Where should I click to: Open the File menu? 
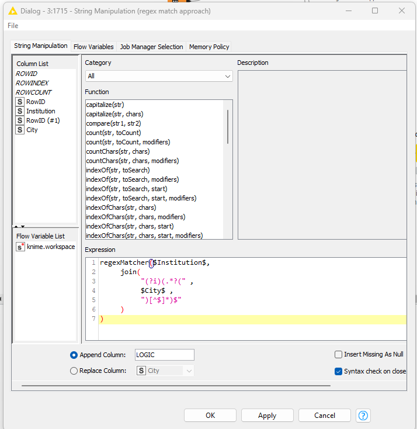click(13, 26)
